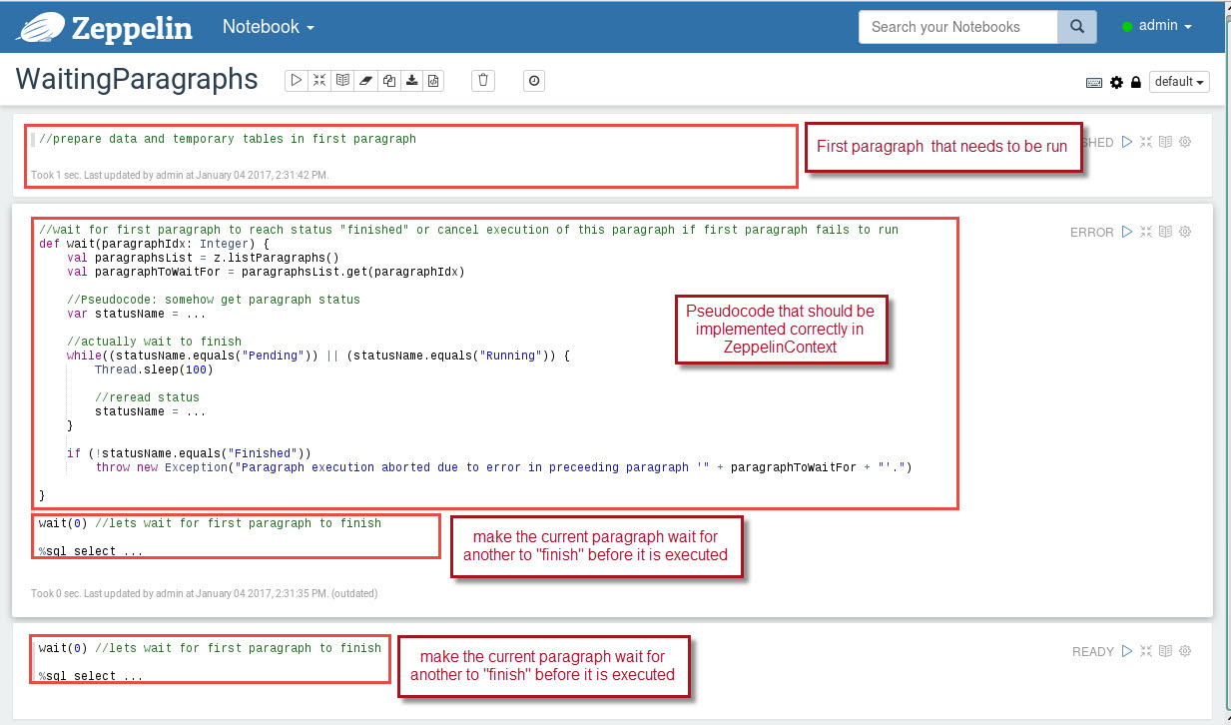1231x725 pixels.
Task: Open keyboard shortcuts list
Action: pos(1094,83)
